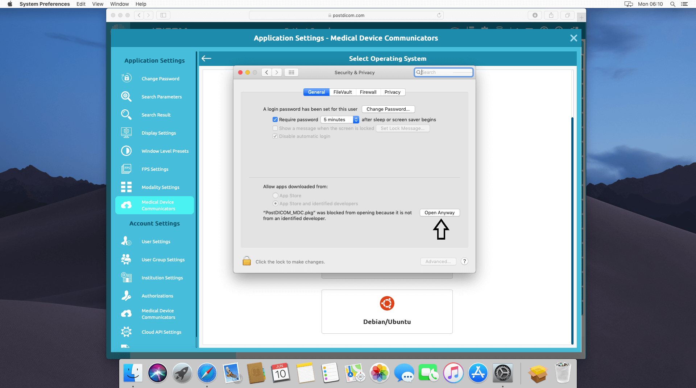696x388 pixels.
Task: Go back with Select Operating System arrow
Action: [206, 59]
